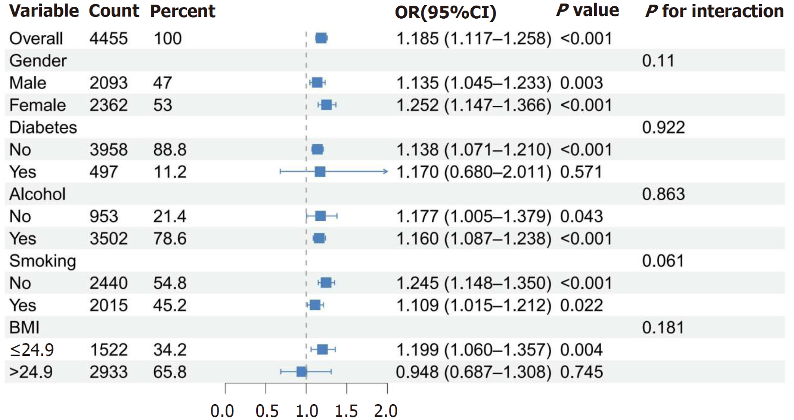
Task: Click the Smoking Yes blue square marker
Action: click(x=315, y=305)
